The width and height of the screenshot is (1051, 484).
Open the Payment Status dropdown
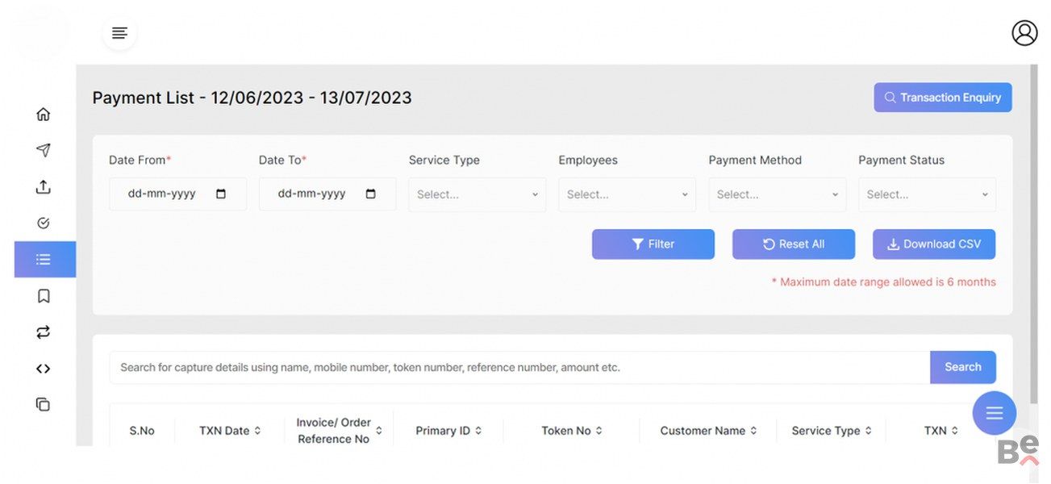tap(927, 194)
